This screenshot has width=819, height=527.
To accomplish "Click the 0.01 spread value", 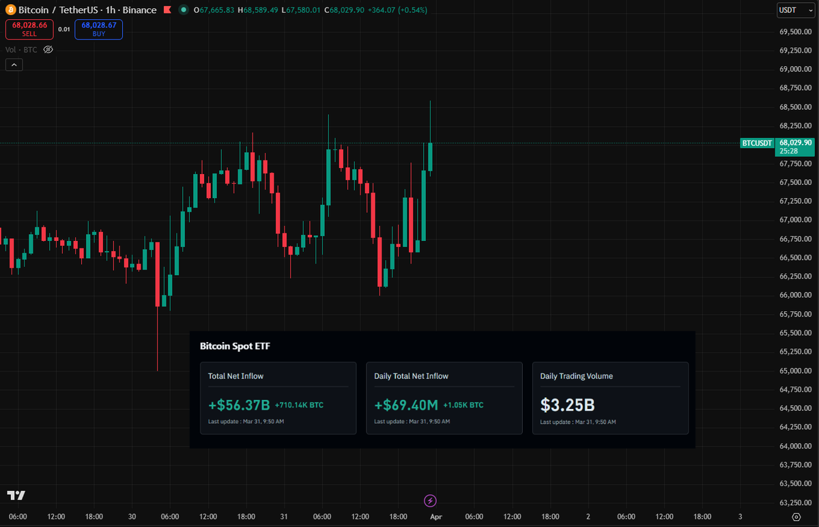I will coord(64,29).
